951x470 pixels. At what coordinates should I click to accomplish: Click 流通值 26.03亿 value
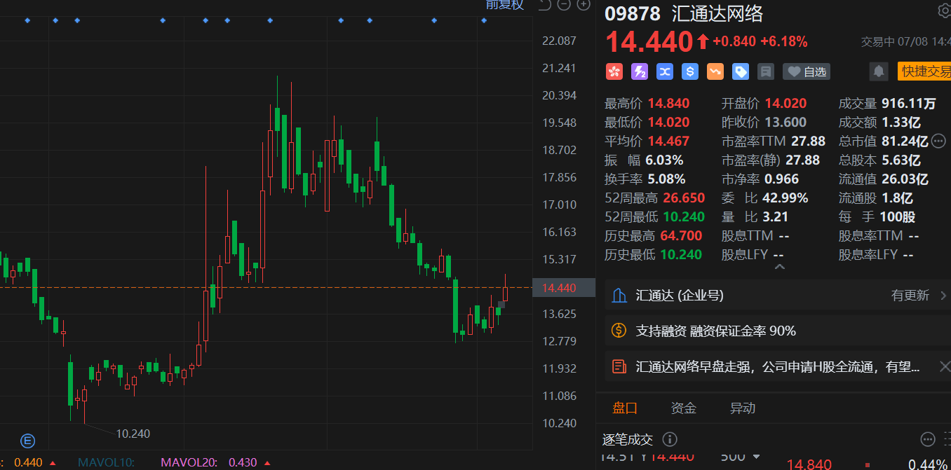pyautogui.click(x=905, y=179)
